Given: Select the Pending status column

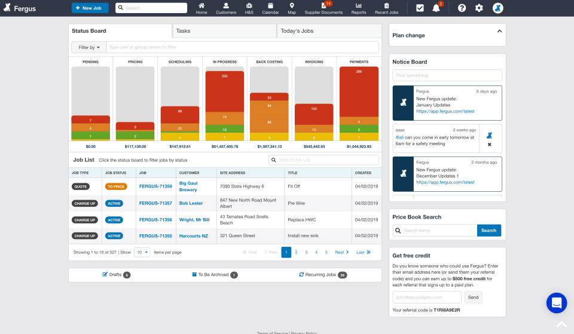Looking at the screenshot, I should [90, 103].
